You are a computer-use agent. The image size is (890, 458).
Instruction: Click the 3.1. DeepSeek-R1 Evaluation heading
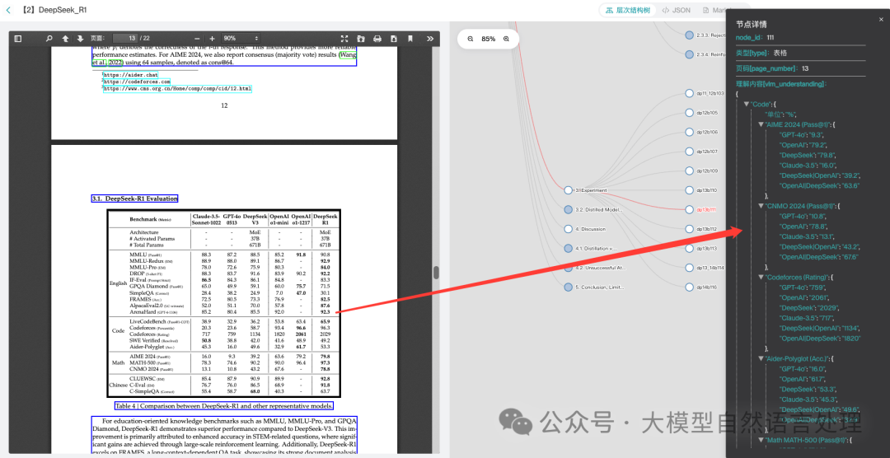click(135, 199)
